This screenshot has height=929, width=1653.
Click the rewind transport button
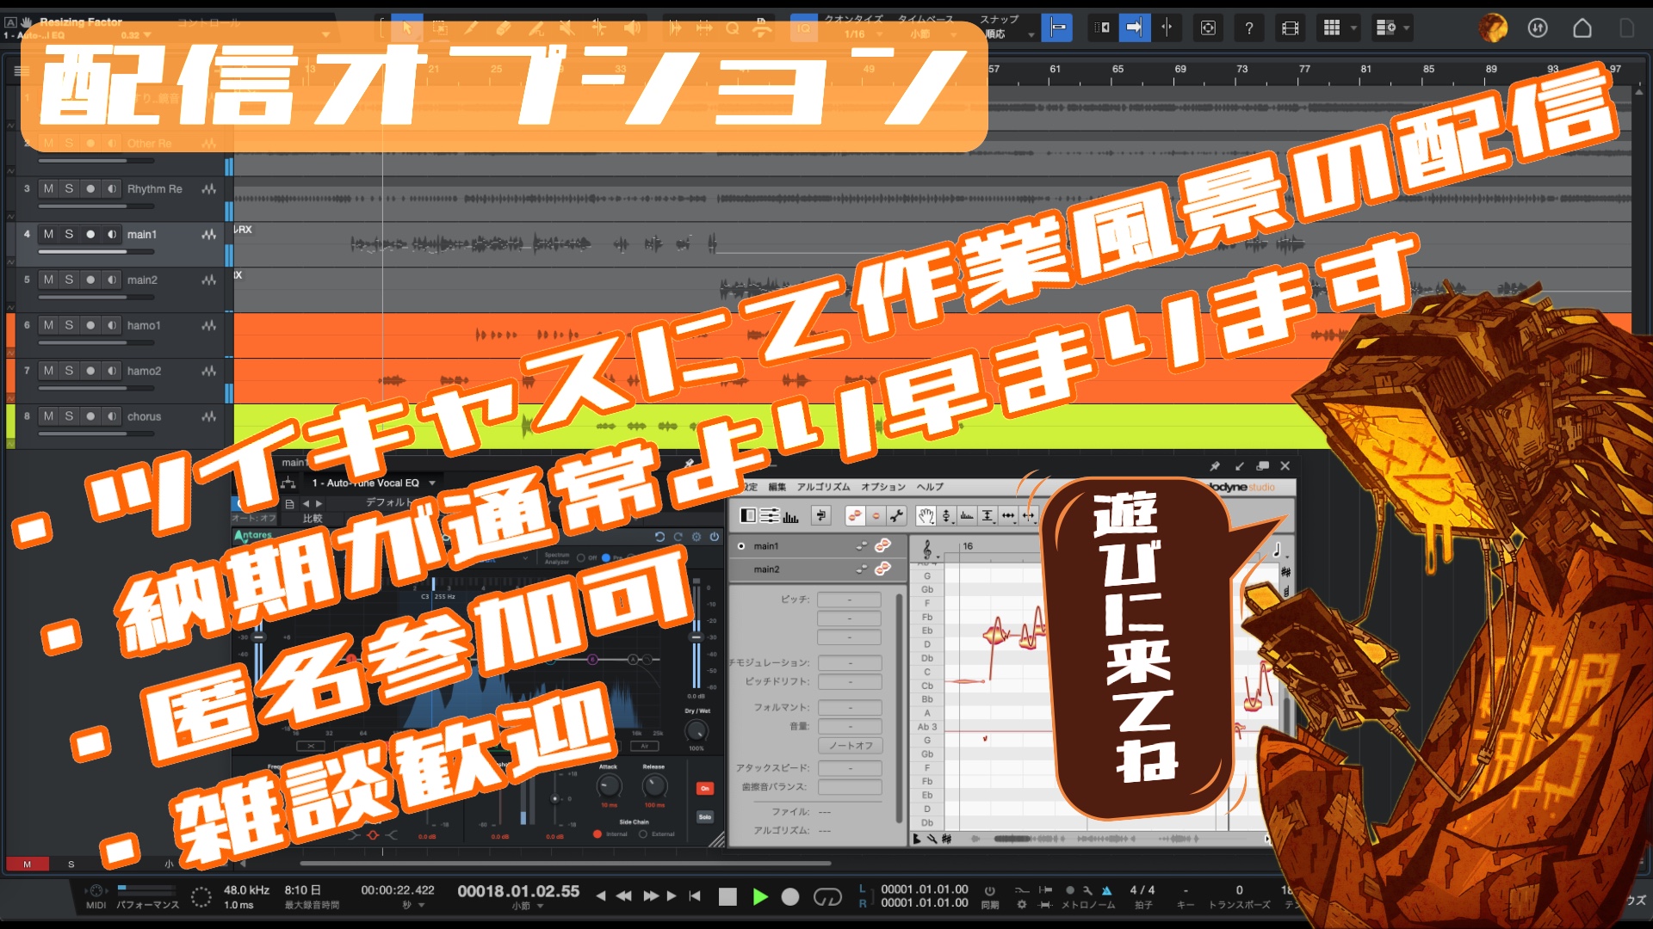[x=624, y=896]
